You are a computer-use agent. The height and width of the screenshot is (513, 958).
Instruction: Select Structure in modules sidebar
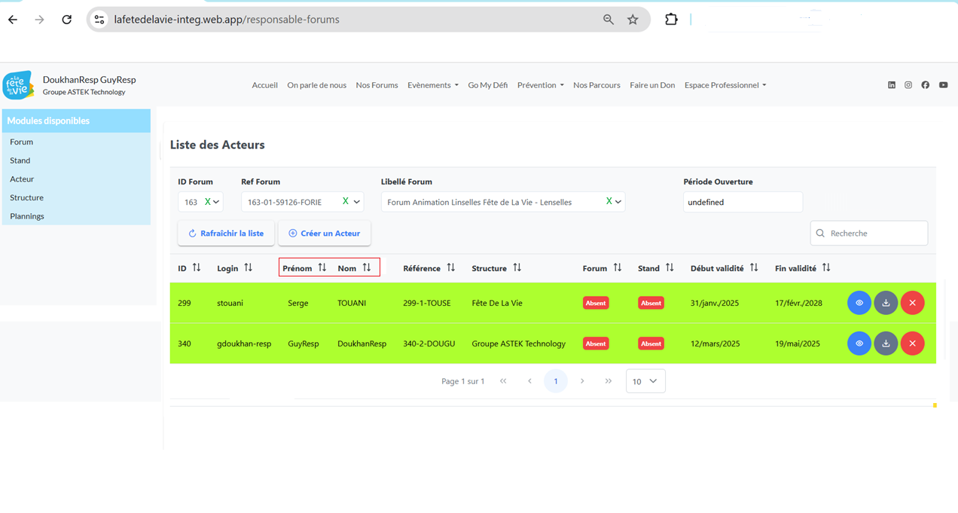pos(26,197)
